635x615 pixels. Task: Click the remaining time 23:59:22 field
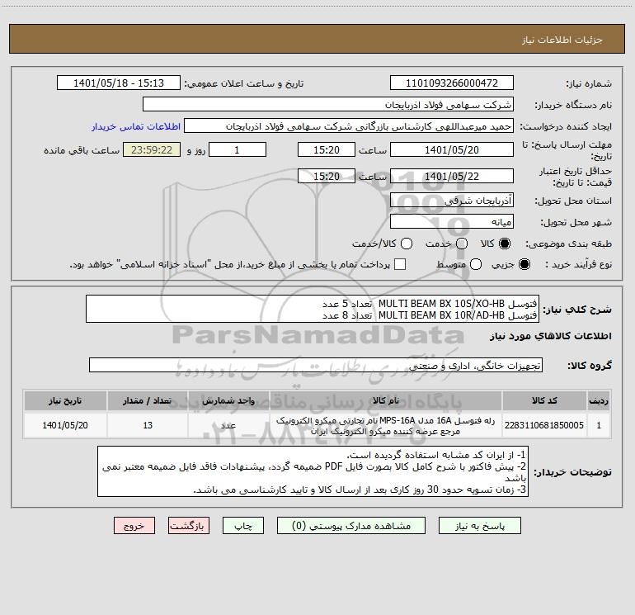152,149
